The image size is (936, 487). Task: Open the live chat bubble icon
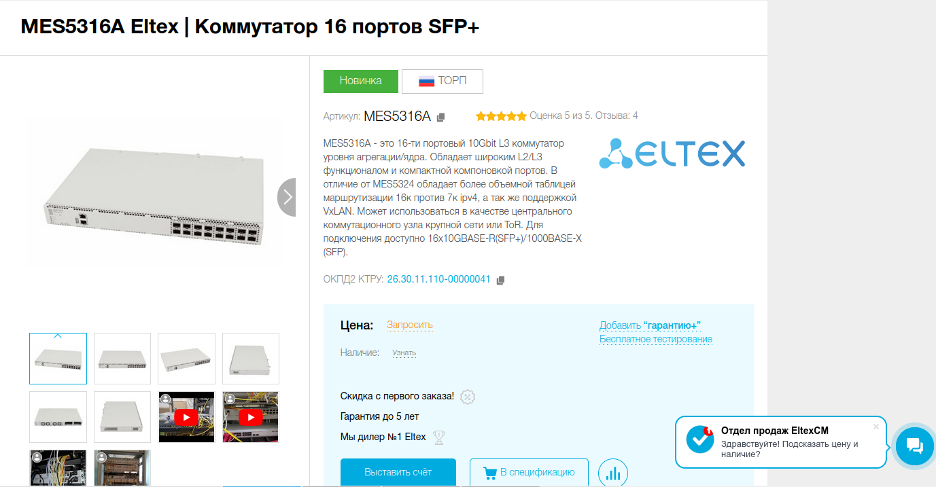(x=914, y=446)
